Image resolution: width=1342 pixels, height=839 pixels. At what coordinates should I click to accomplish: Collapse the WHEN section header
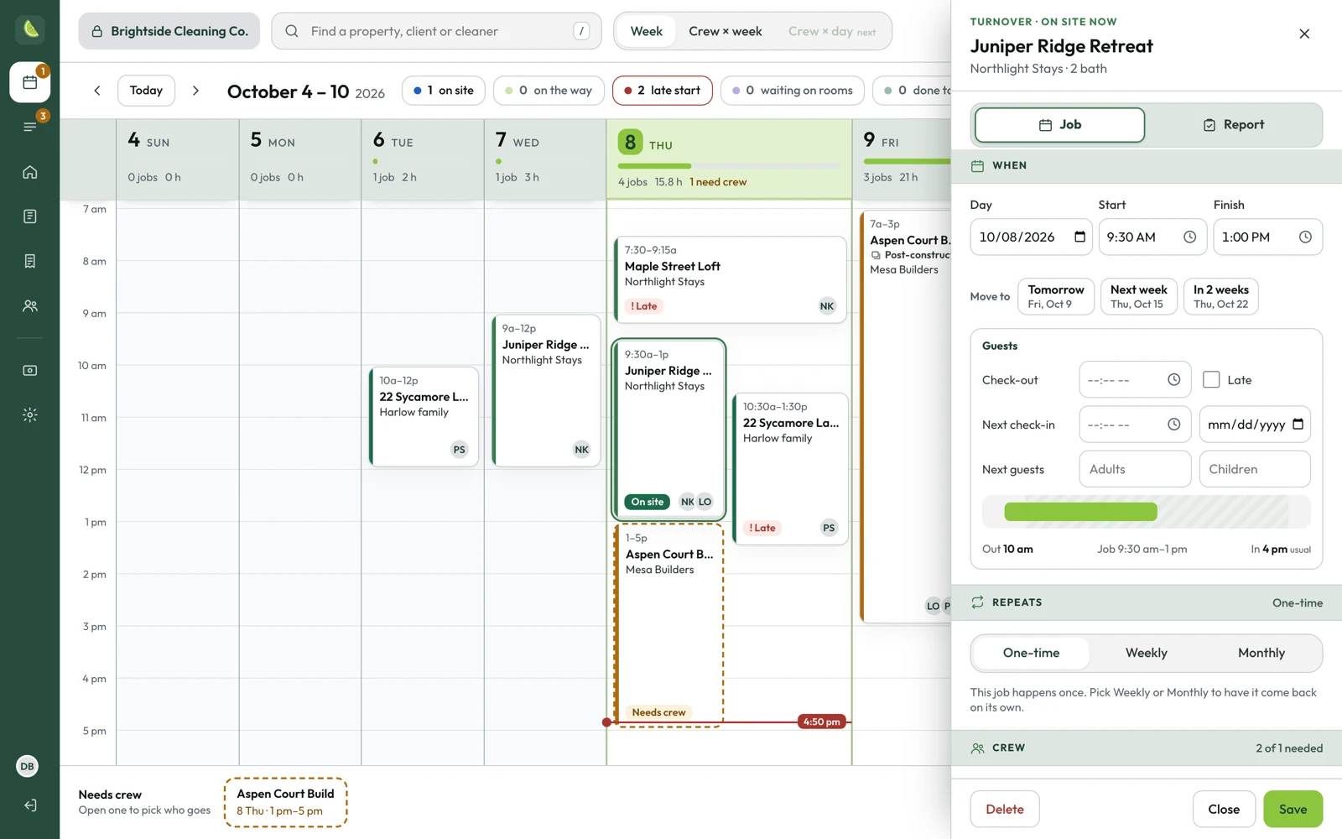(x=1147, y=166)
